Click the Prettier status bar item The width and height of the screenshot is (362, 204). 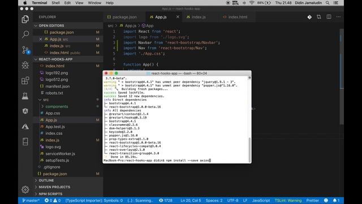pyautogui.click(x=313, y=200)
